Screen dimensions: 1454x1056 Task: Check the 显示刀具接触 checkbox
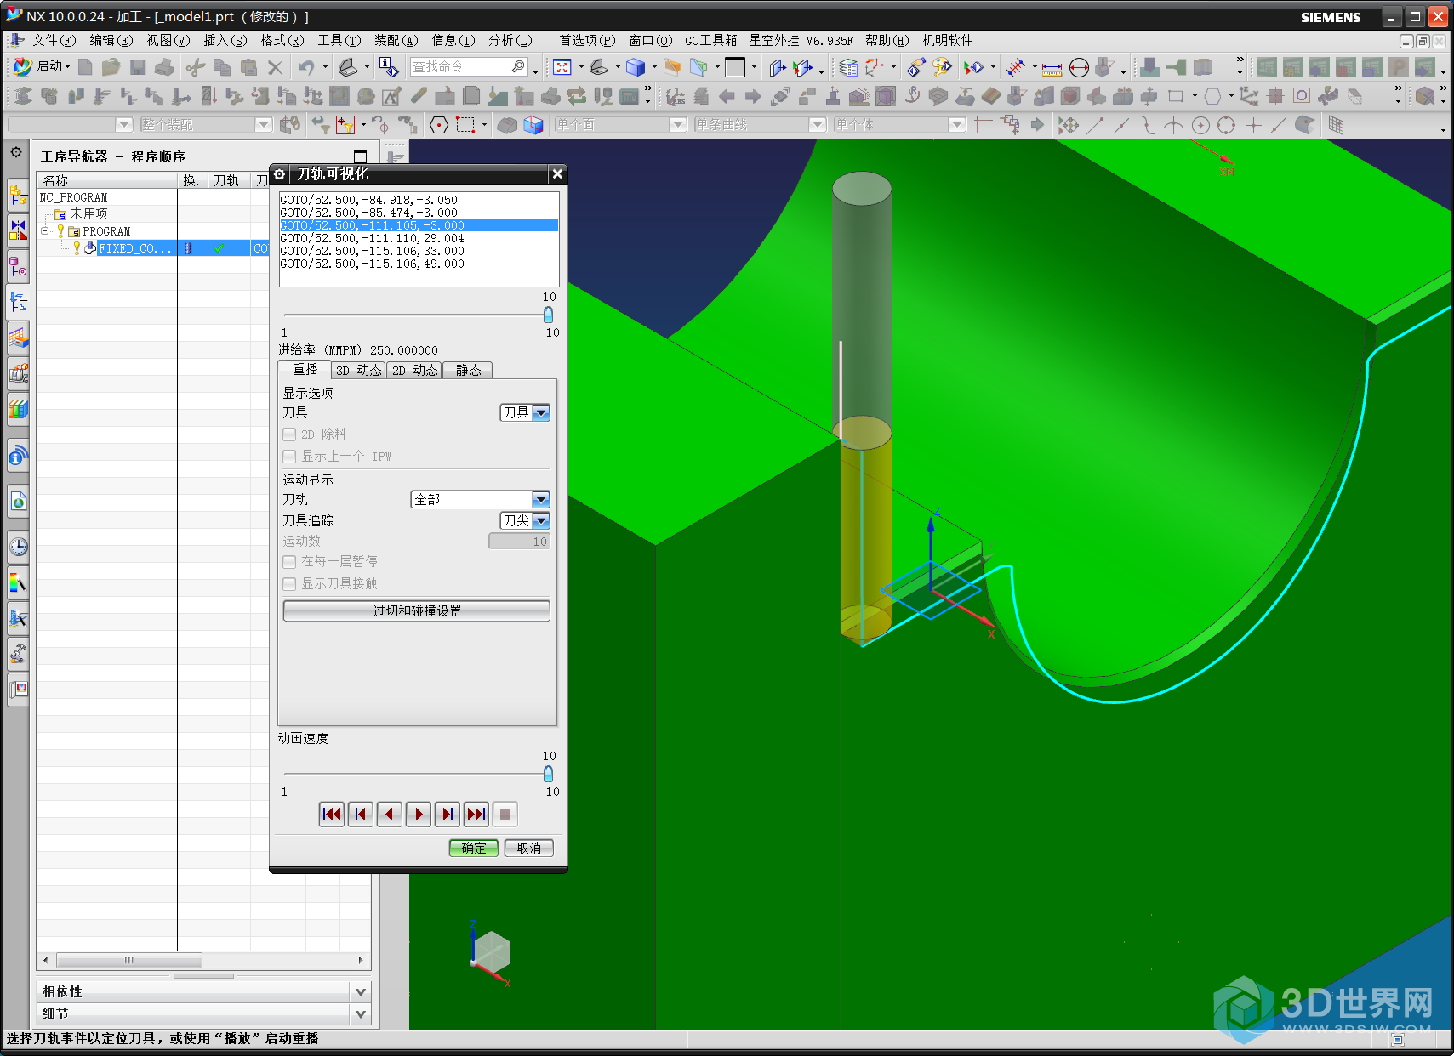click(x=289, y=584)
